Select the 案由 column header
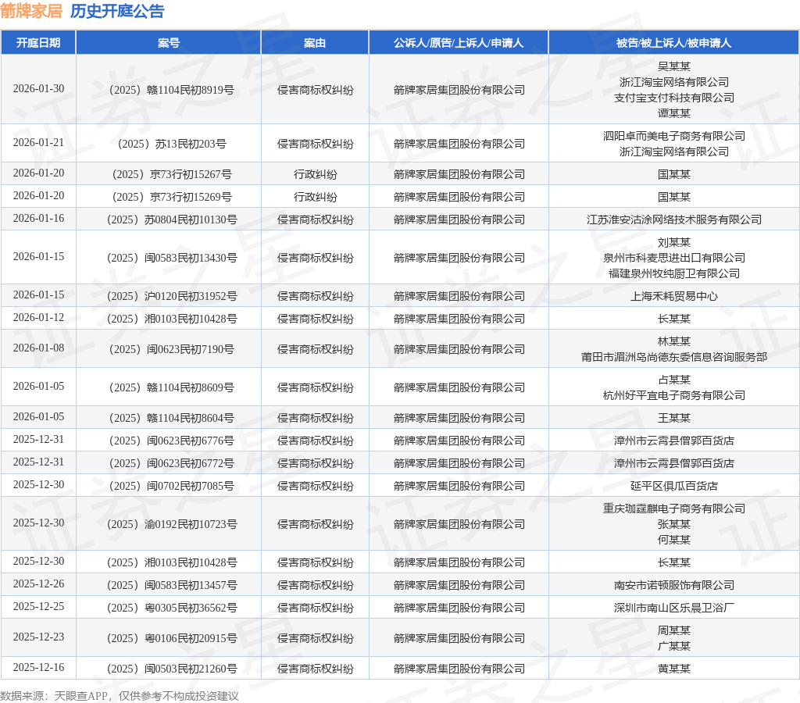 coord(315,43)
